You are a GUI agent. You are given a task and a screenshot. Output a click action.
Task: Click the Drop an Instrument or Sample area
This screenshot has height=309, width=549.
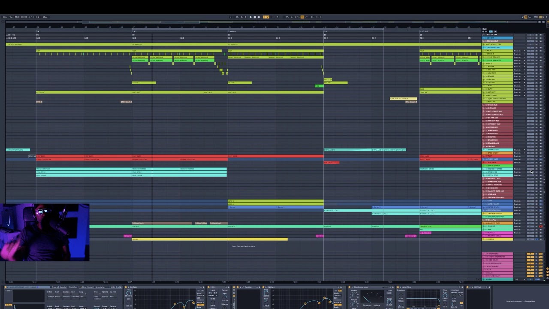[521, 301]
